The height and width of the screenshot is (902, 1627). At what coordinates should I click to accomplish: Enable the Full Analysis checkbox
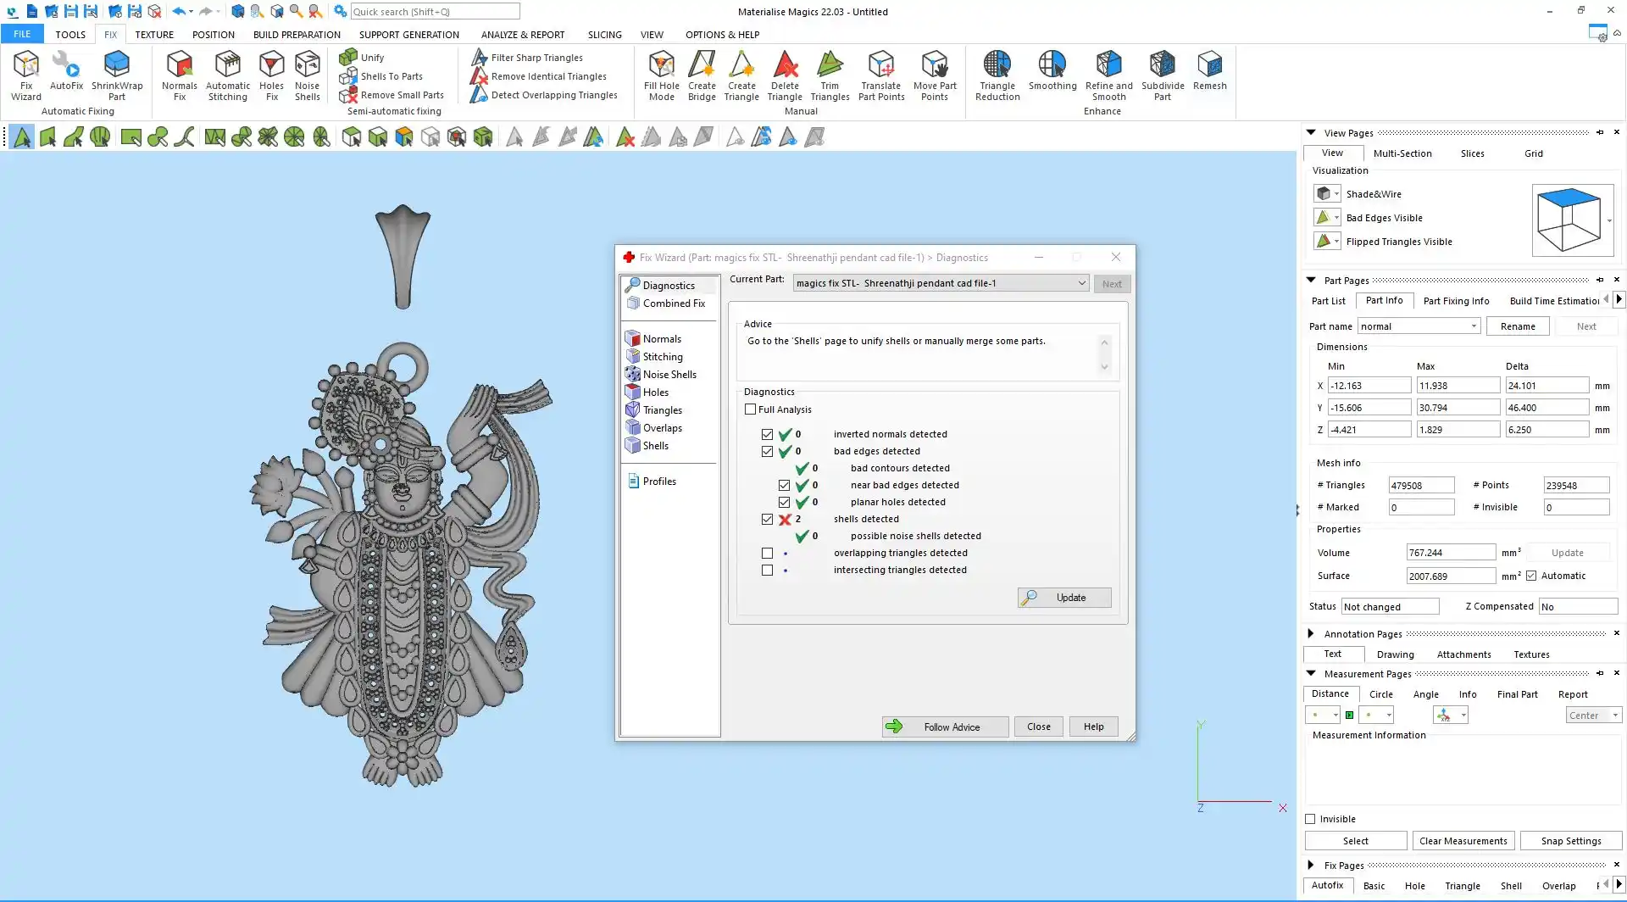click(751, 409)
